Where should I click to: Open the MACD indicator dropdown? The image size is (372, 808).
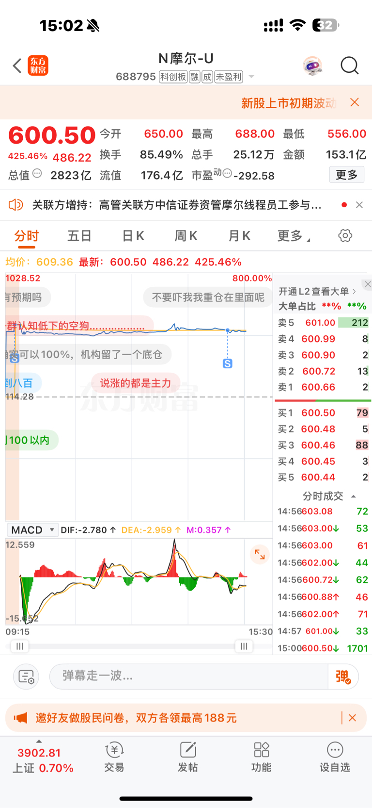click(33, 530)
